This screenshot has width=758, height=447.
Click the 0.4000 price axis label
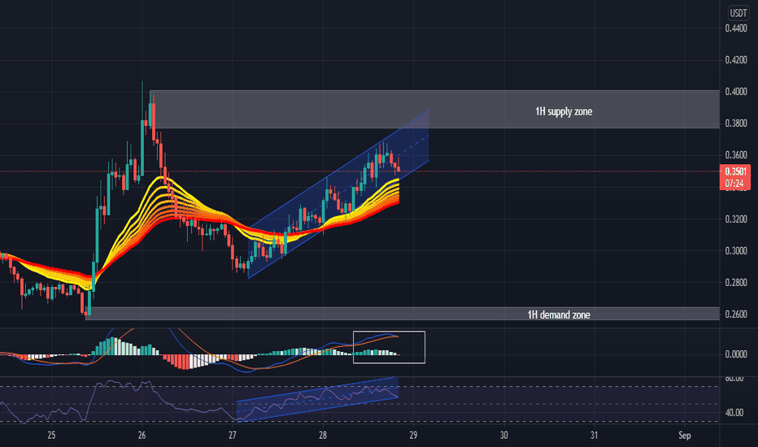[x=736, y=92]
